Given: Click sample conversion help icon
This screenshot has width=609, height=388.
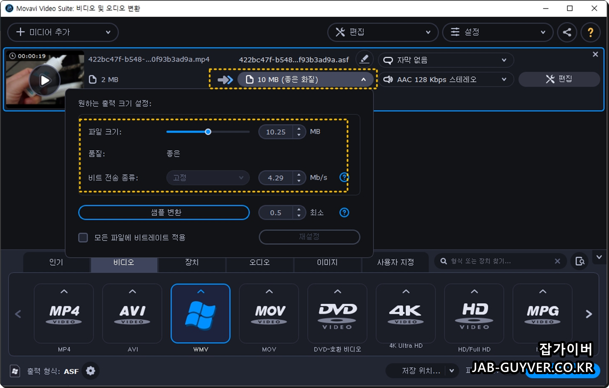Looking at the screenshot, I should (x=344, y=213).
